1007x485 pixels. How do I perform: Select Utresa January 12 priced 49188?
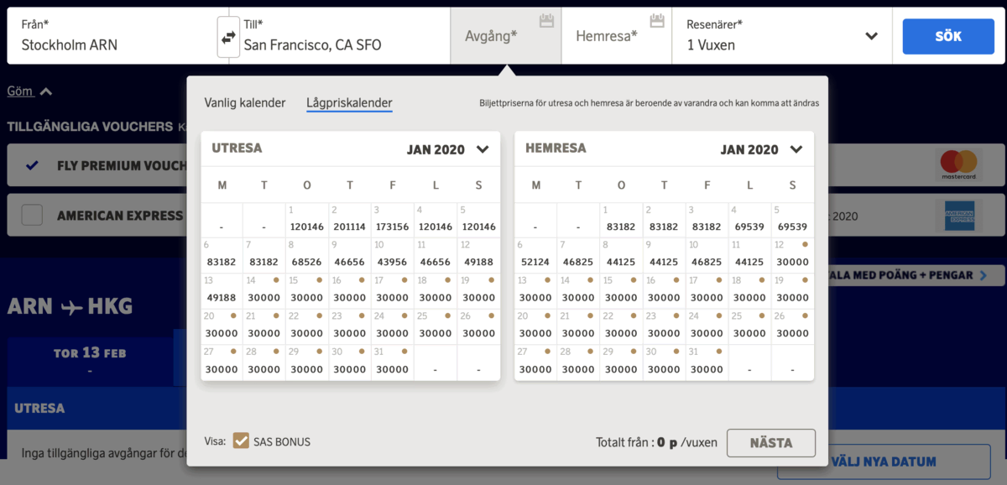coord(478,255)
